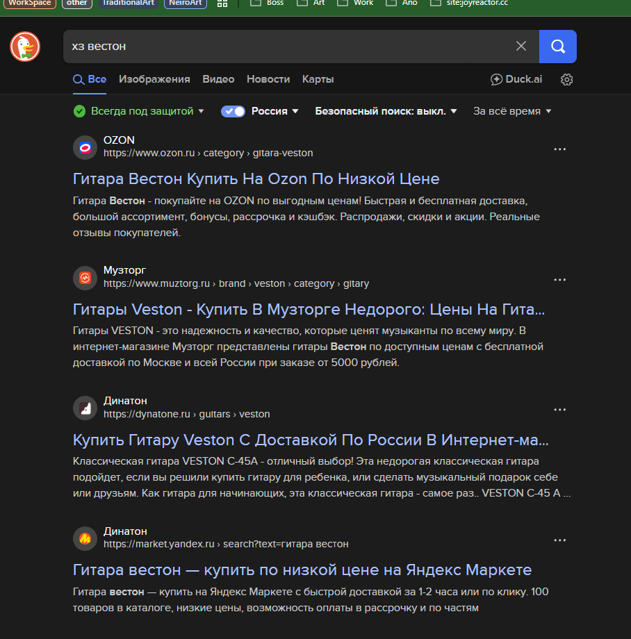This screenshot has width=631, height=639.
Task: Open the Ano bookmarks folder
Action: [402, 3]
